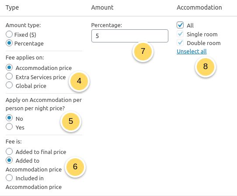The width and height of the screenshot is (237, 196).
Task: Click the number 5 annotation marker
Action: tap(71, 121)
